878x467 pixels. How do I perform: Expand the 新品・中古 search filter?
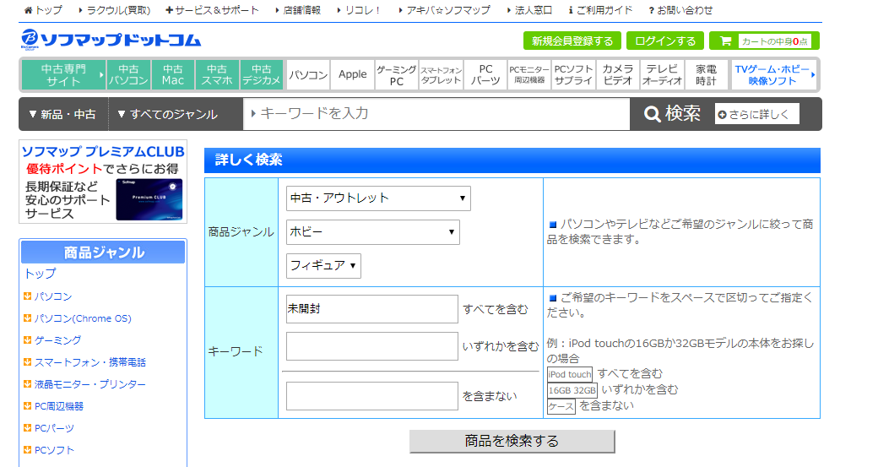coord(62,115)
